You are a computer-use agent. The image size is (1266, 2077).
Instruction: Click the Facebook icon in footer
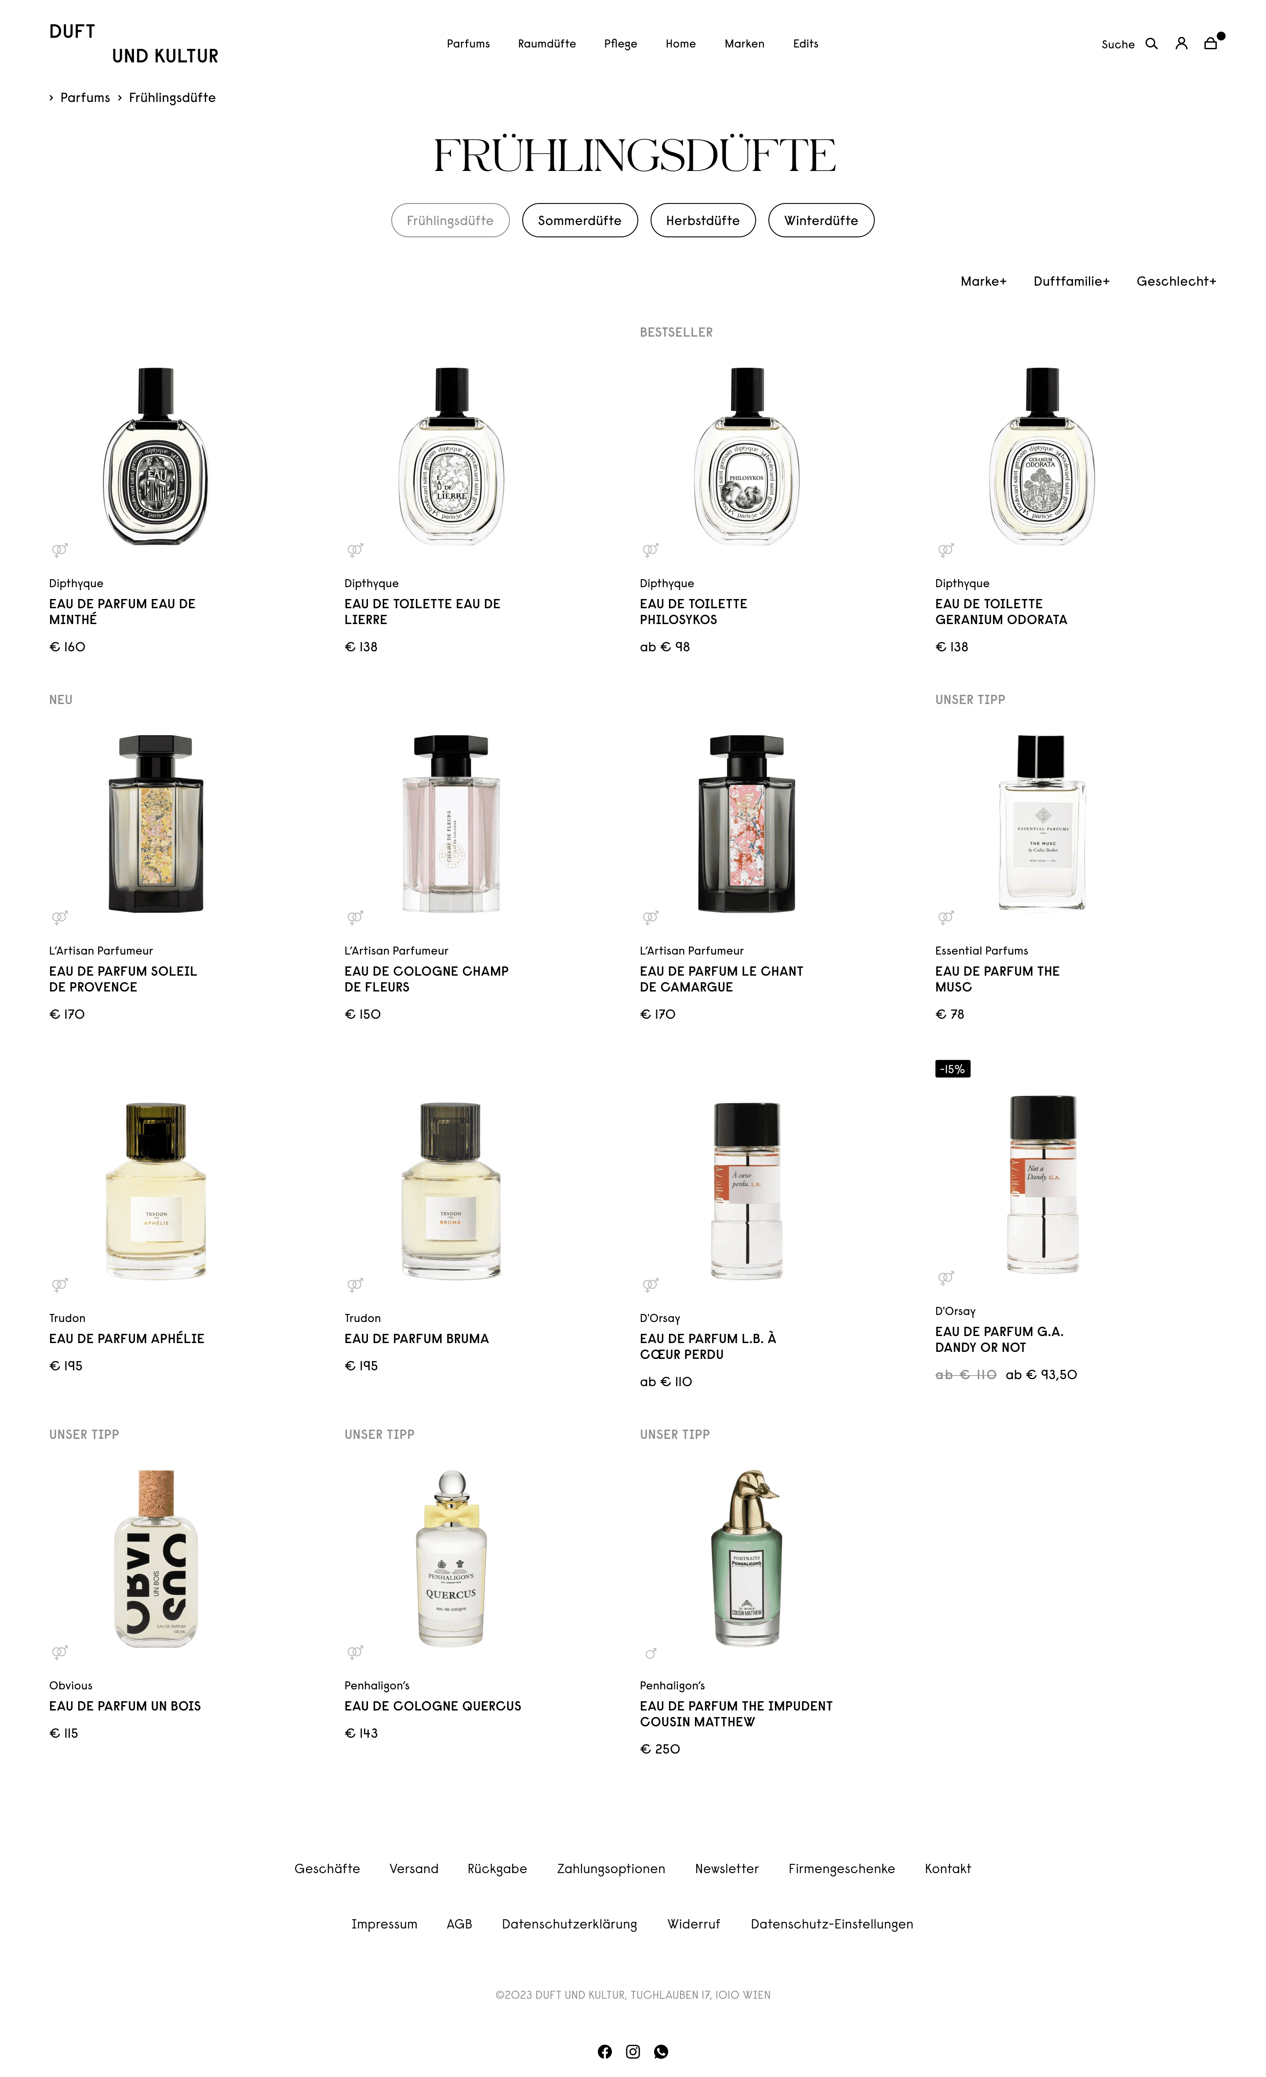pyautogui.click(x=604, y=2052)
